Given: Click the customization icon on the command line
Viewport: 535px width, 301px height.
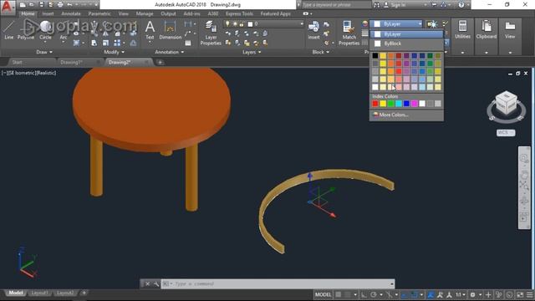Looking at the screenshot, I should coord(156,283).
